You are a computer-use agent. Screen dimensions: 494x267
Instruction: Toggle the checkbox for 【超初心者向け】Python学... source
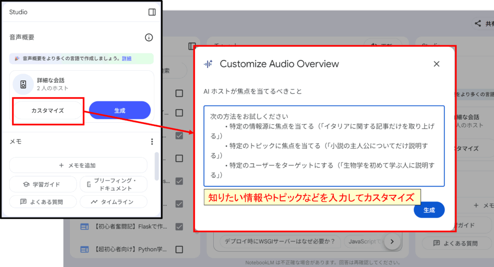click(x=179, y=249)
